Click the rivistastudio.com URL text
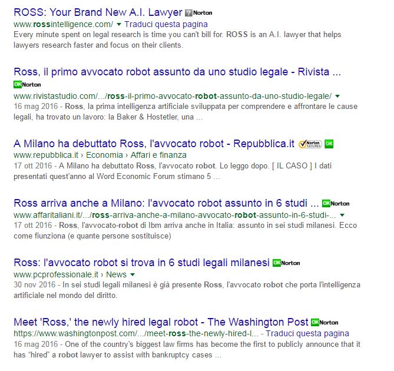 (173, 96)
